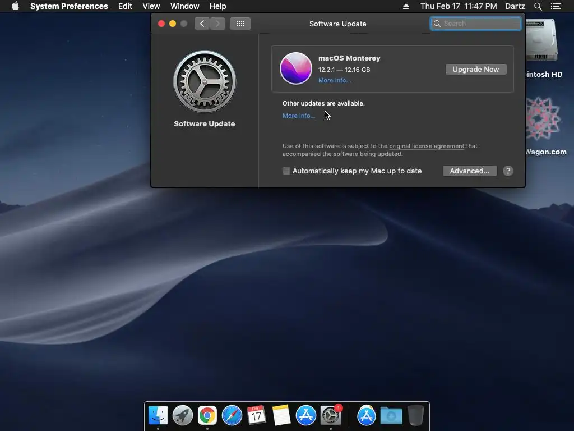Open the Help menu
The width and height of the screenshot is (574, 431).
coord(217,6)
